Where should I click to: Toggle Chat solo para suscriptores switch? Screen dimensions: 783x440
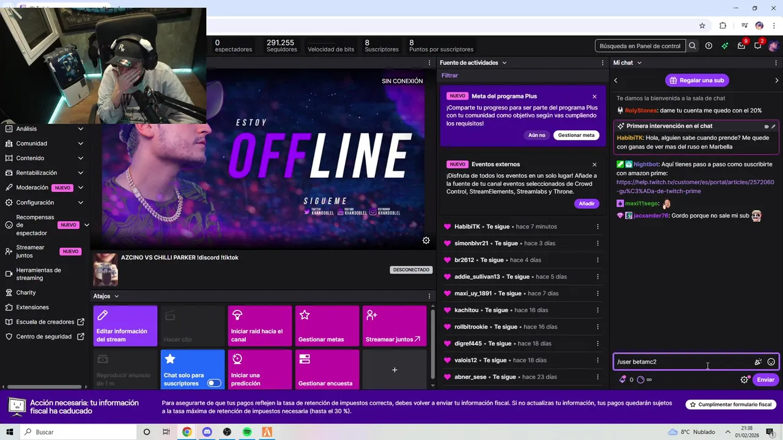(x=214, y=383)
